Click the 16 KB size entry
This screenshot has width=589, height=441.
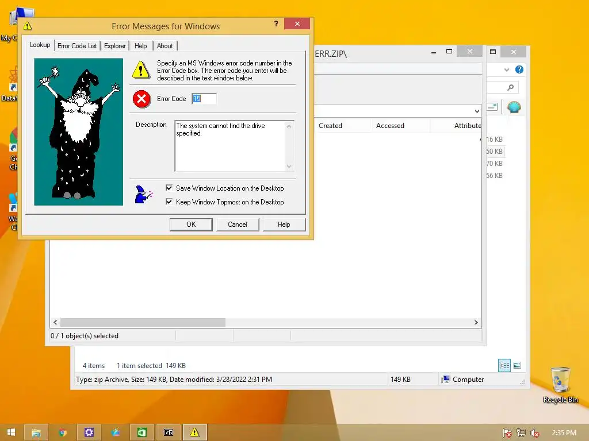click(x=494, y=140)
